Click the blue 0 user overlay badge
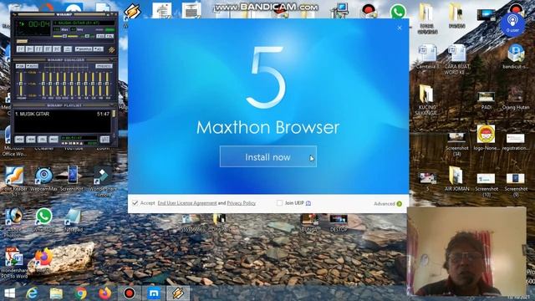The width and height of the screenshot is (535, 301). coord(512,24)
